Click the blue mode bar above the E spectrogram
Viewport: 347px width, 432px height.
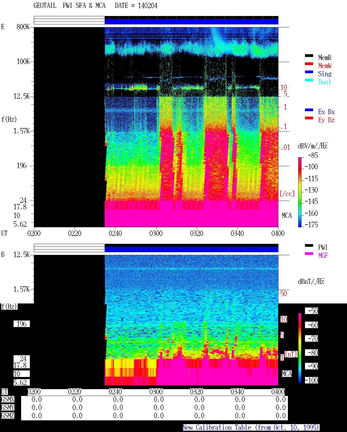[x=191, y=21]
